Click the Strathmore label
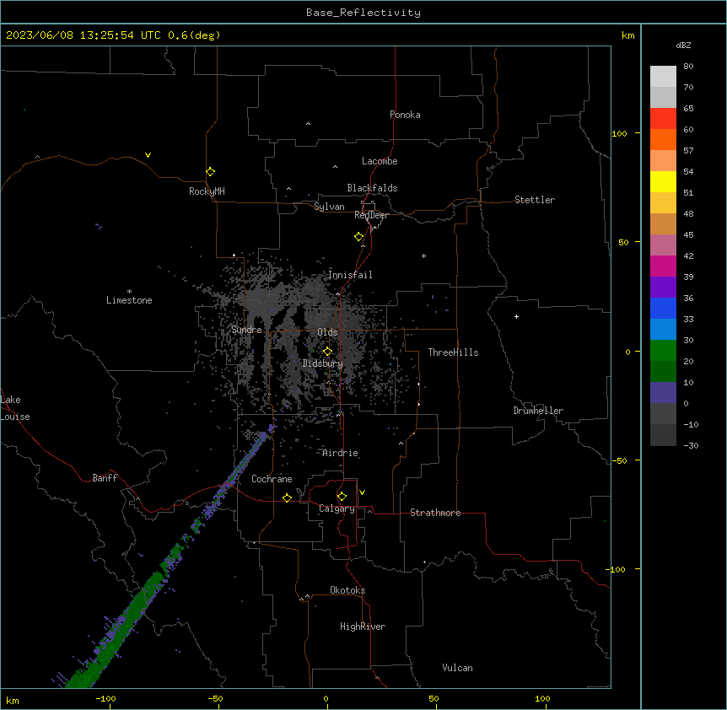Viewport: 727px width, 710px height. tap(435, 513)
